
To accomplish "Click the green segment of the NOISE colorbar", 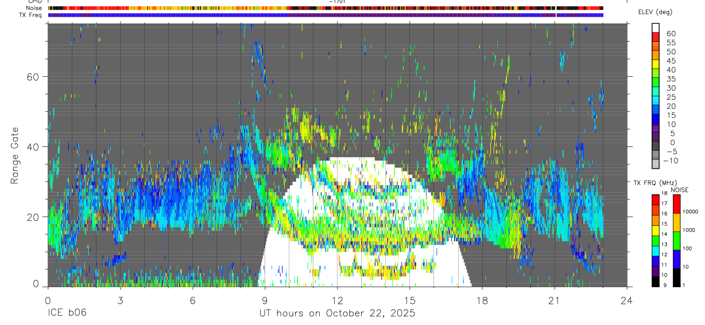I will tap(676, 240).
